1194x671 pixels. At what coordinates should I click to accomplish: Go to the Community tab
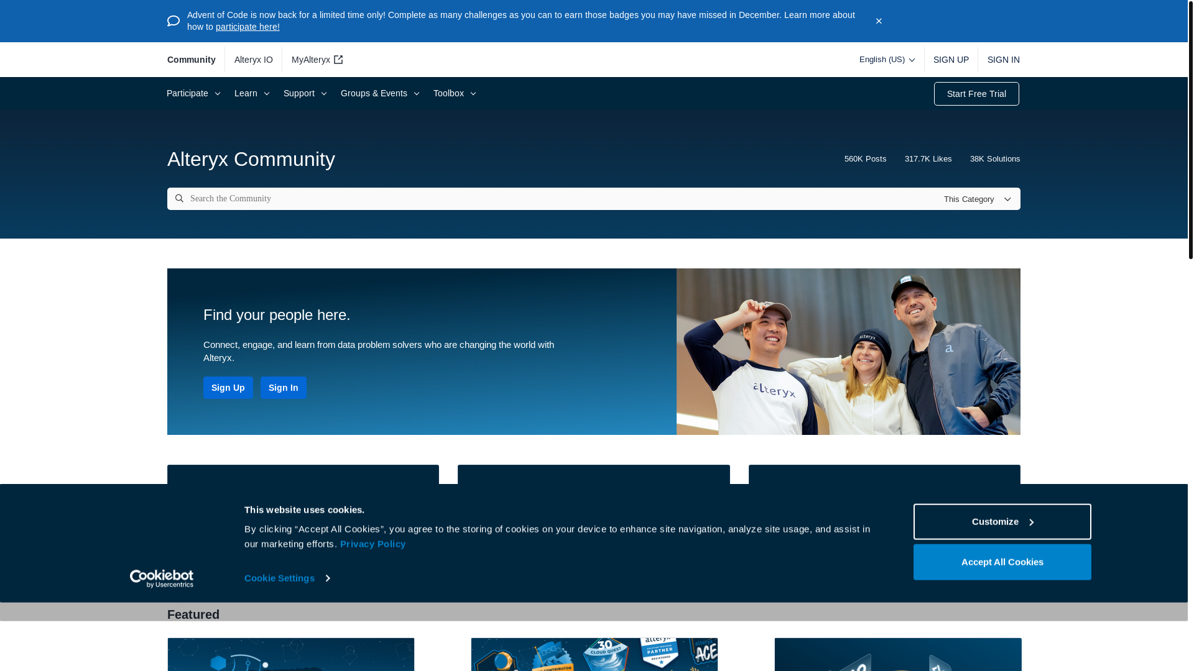click(191, 60)
